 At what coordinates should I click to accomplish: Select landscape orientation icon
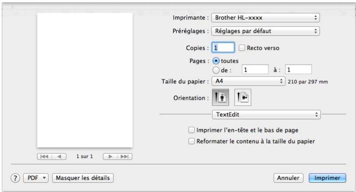(243, 98)
